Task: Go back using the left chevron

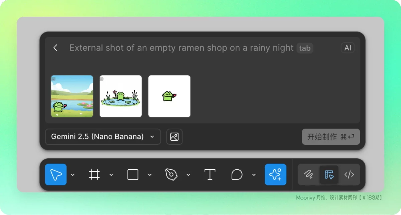Action: [55, 48]
